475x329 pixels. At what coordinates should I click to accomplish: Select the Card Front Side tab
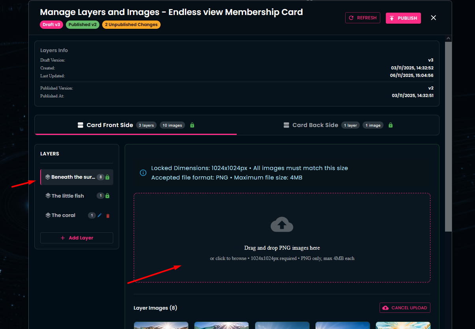[110, 125]
